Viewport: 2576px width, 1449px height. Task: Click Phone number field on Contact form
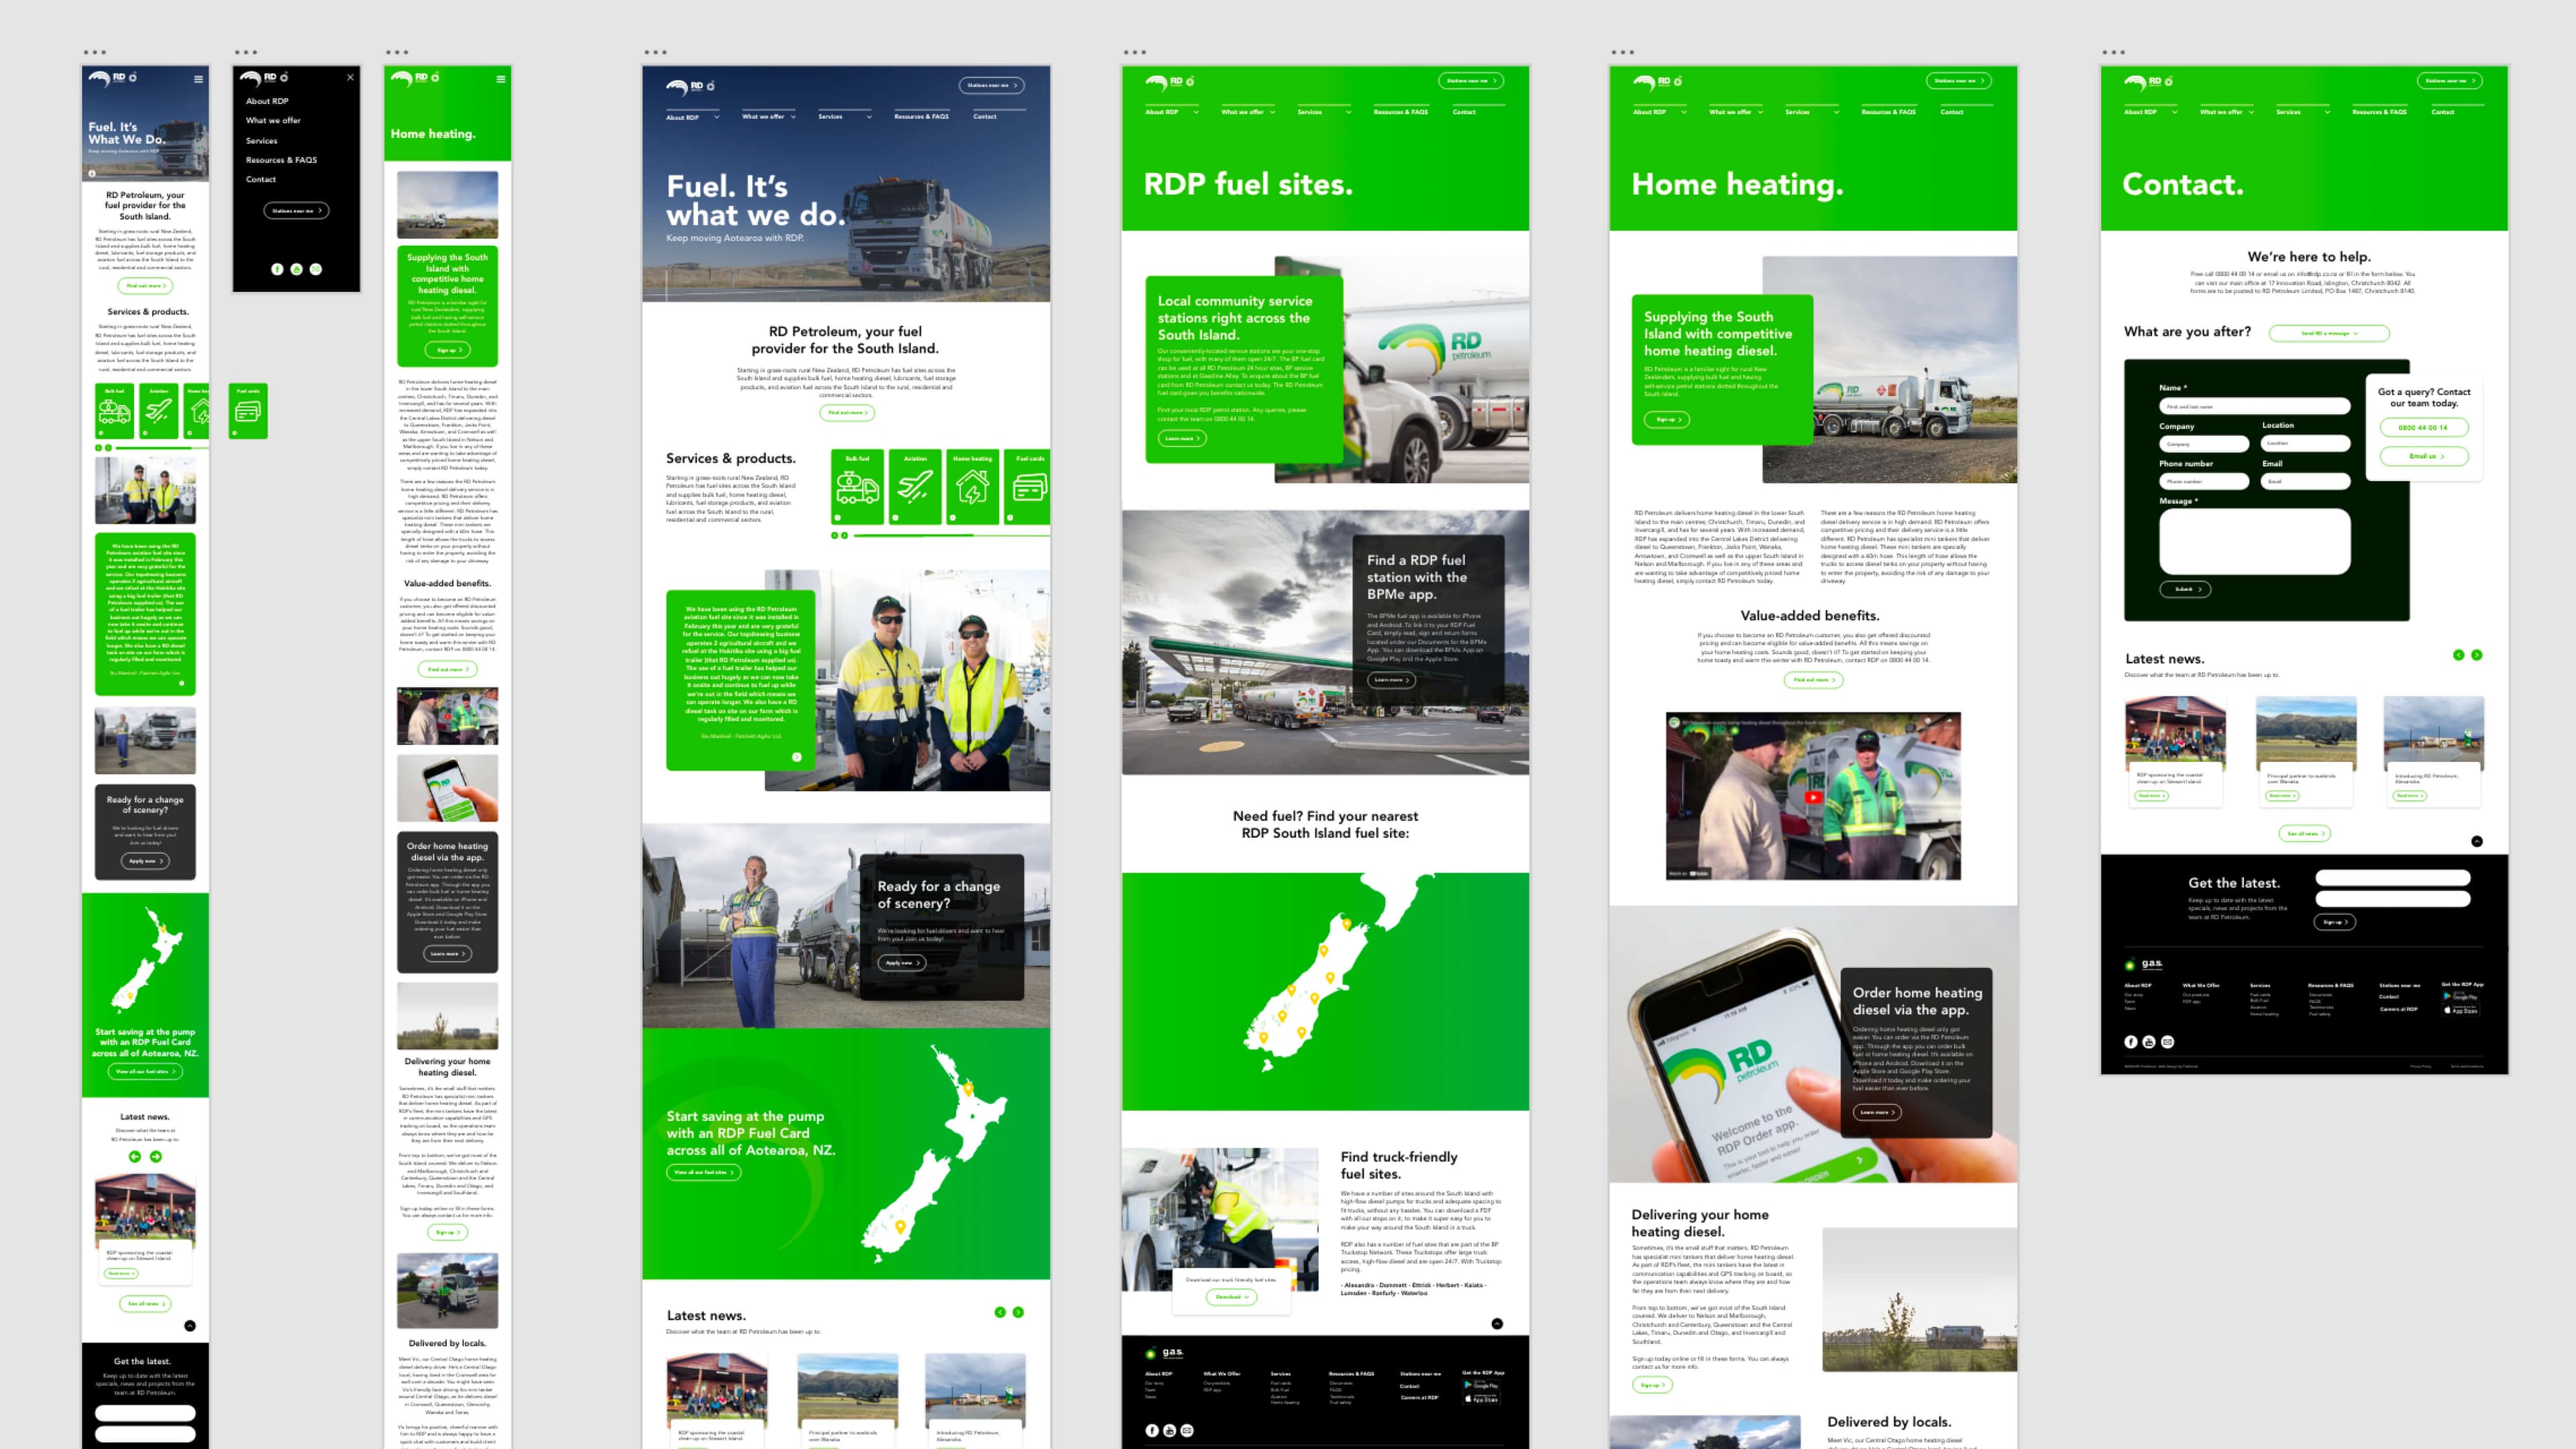coord(2204,481)
